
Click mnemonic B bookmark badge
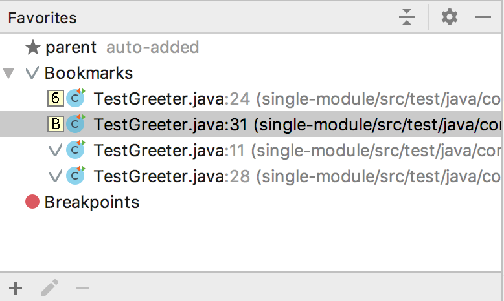56,124
